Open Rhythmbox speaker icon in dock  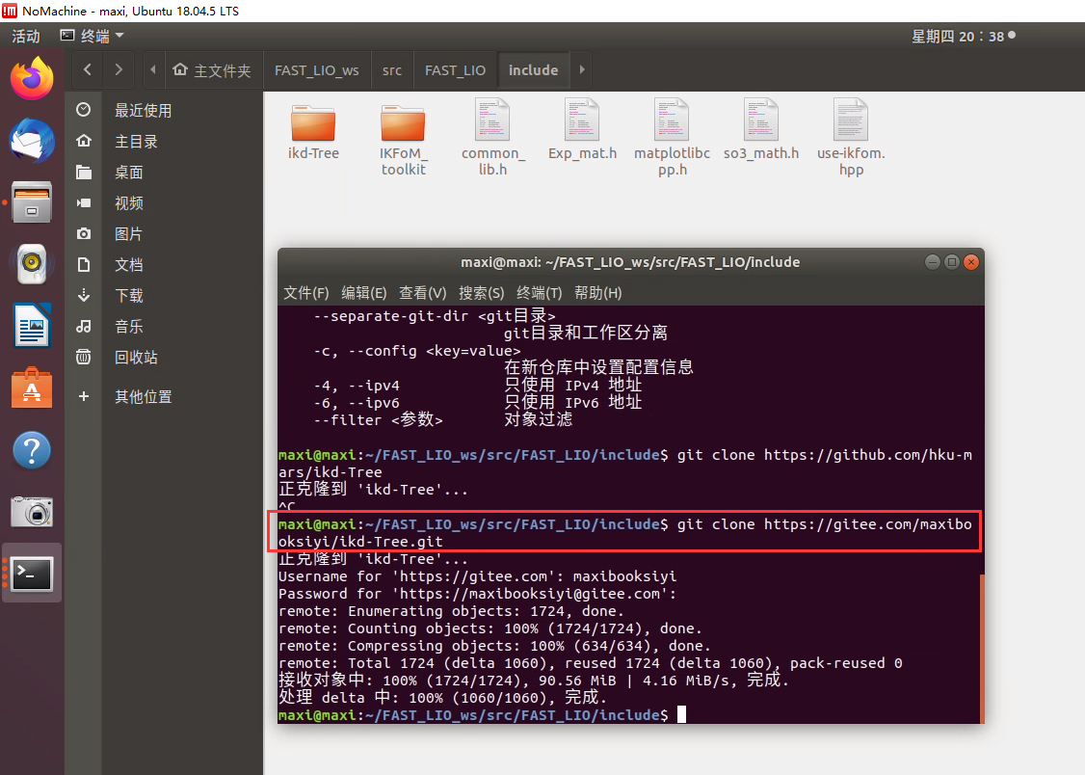[32, 264]
